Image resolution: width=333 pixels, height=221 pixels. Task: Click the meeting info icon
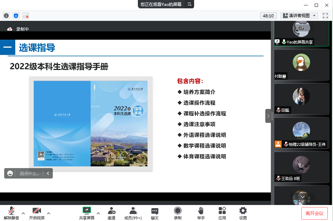[6, 16]
